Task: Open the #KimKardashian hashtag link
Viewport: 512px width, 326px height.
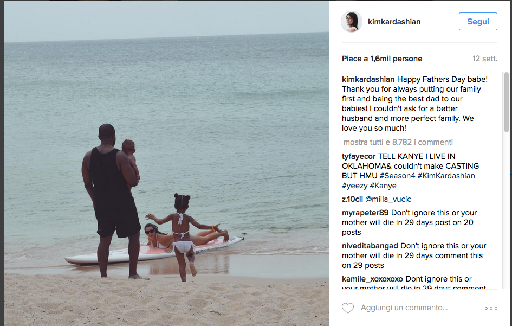Action: [446, 176]
